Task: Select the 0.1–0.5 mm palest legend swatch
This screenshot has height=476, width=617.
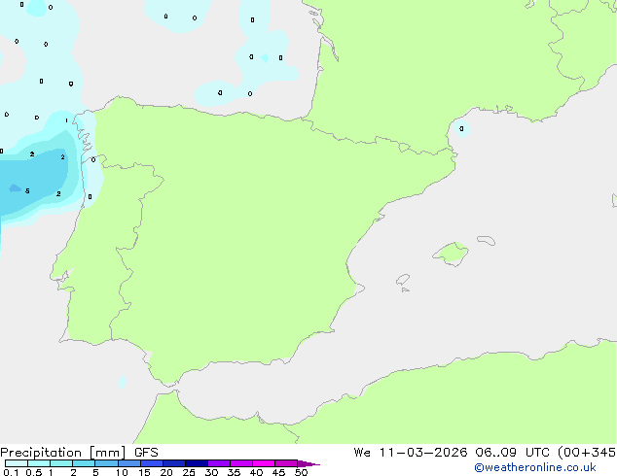Action: [17, 463]
